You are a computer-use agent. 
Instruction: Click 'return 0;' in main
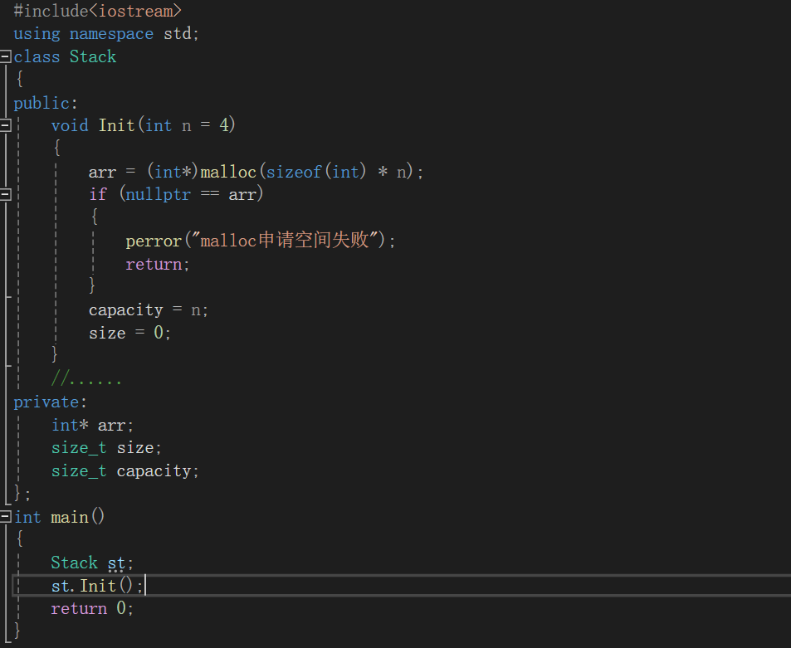point(92,609)
